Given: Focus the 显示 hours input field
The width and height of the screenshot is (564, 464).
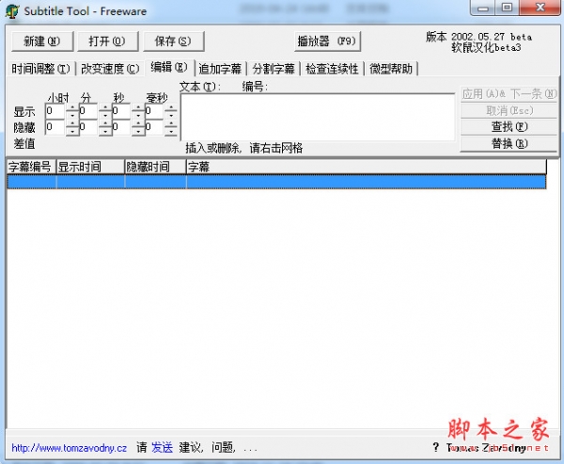Looking at the screenshot, I should pos(55,111).
